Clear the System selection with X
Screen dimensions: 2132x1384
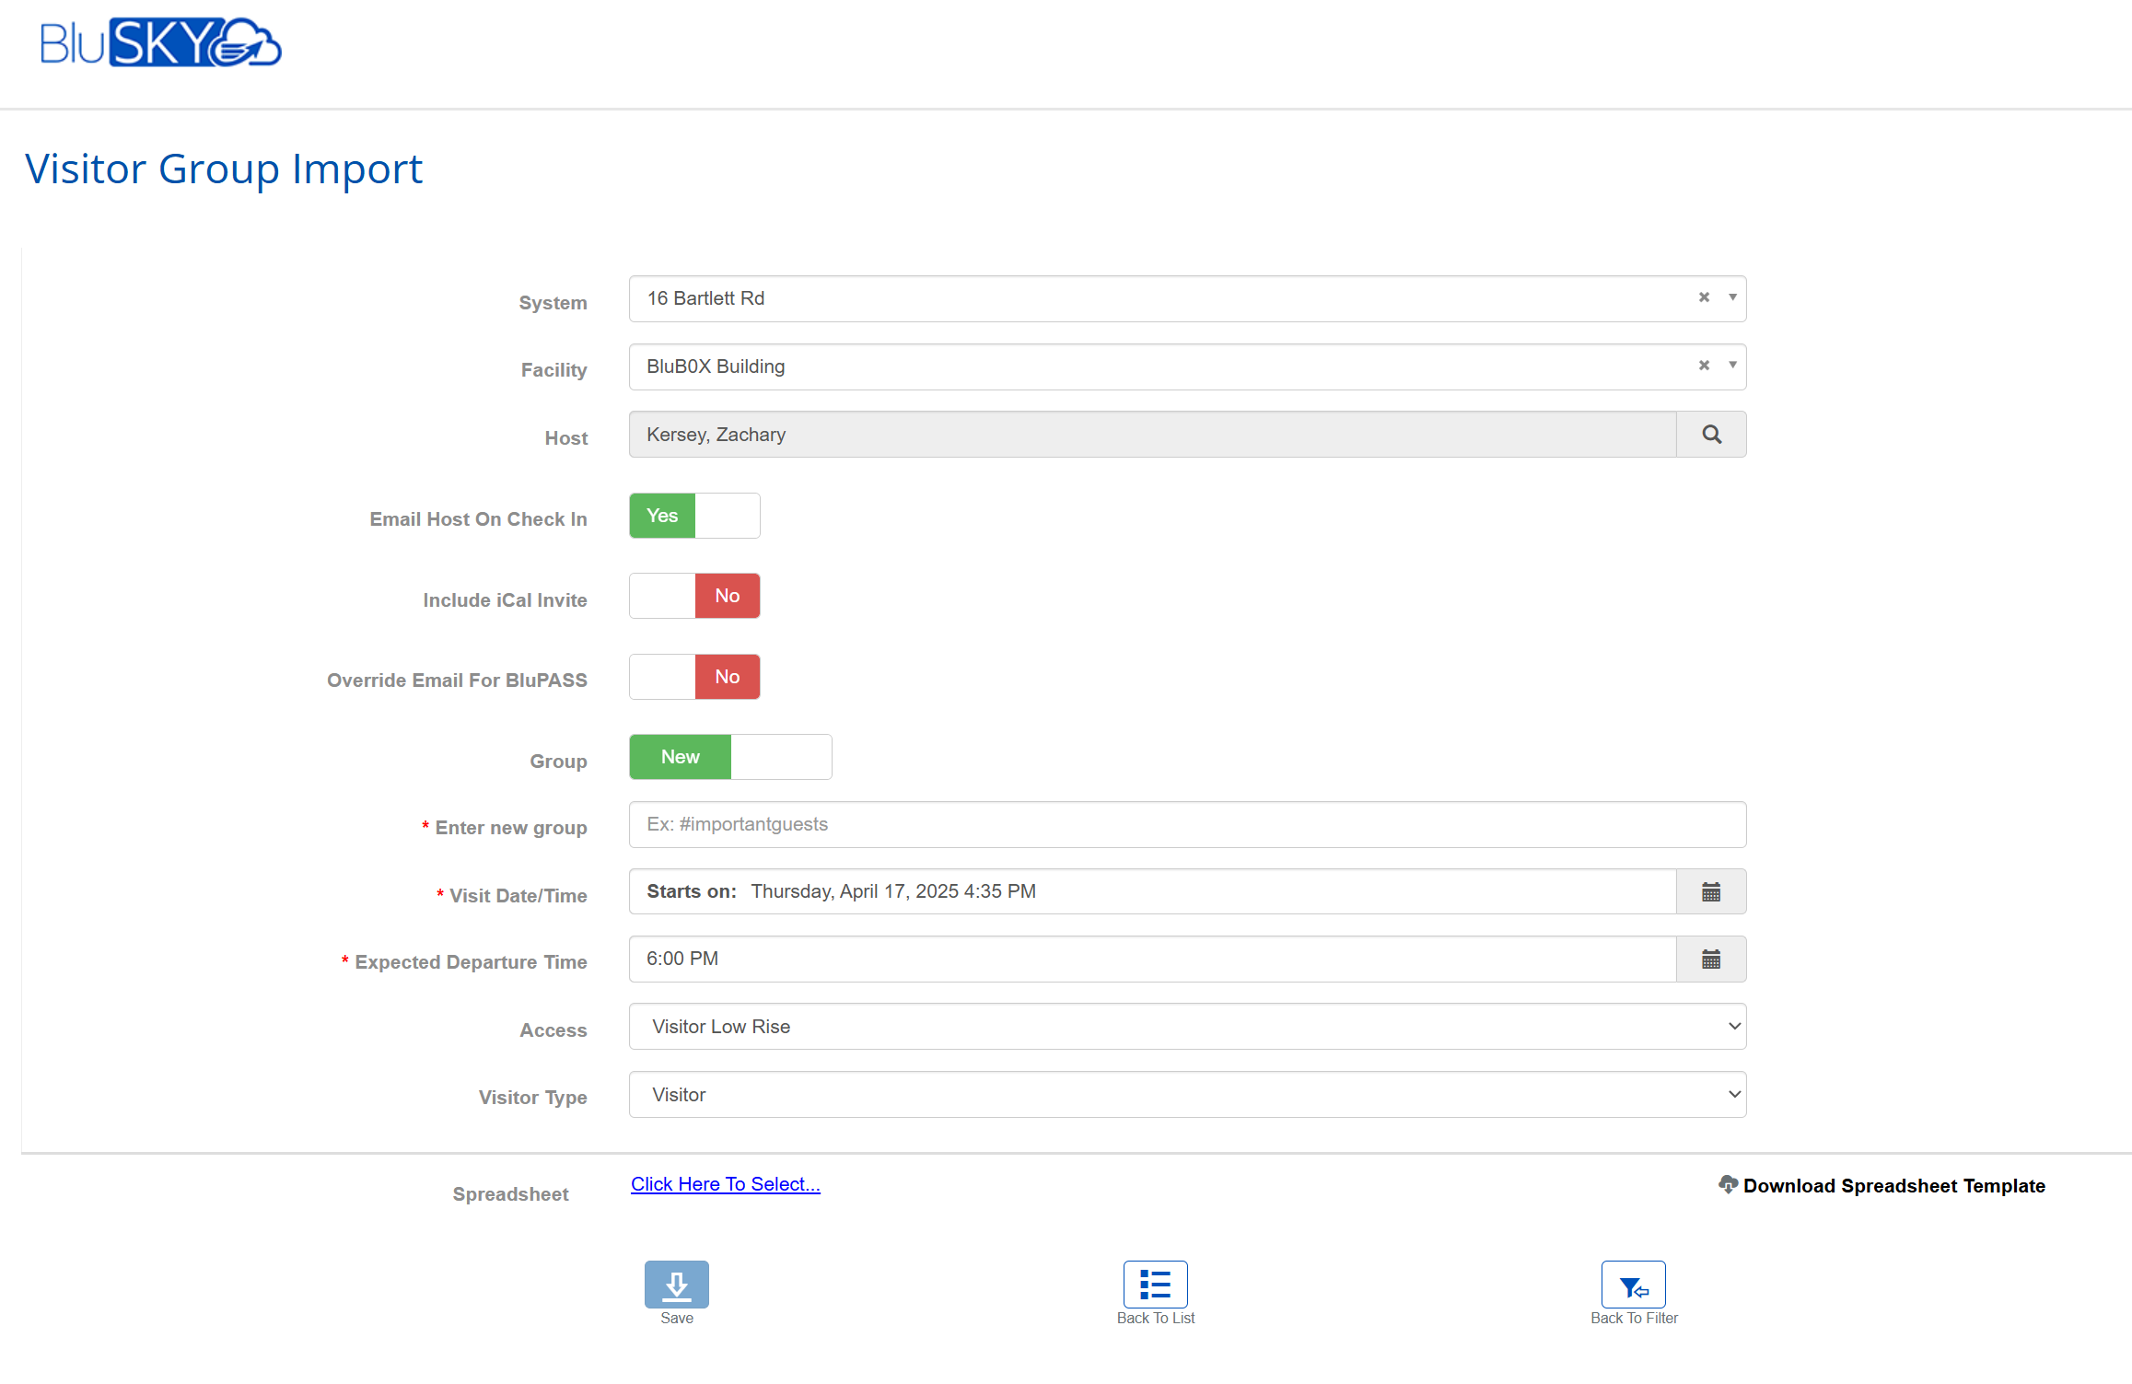tap(1704, 297)
